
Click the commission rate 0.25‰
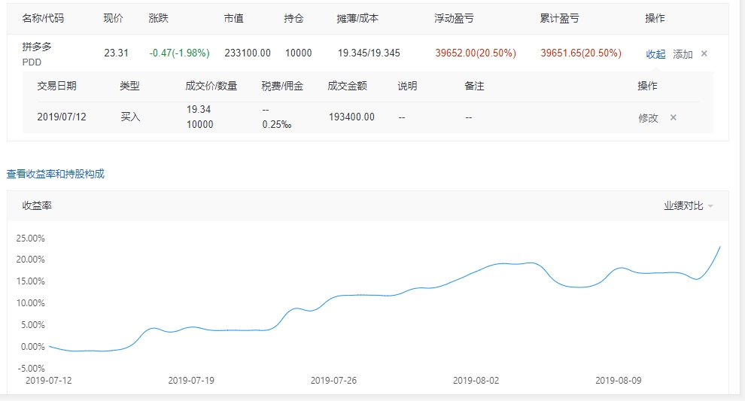(276, 124)
